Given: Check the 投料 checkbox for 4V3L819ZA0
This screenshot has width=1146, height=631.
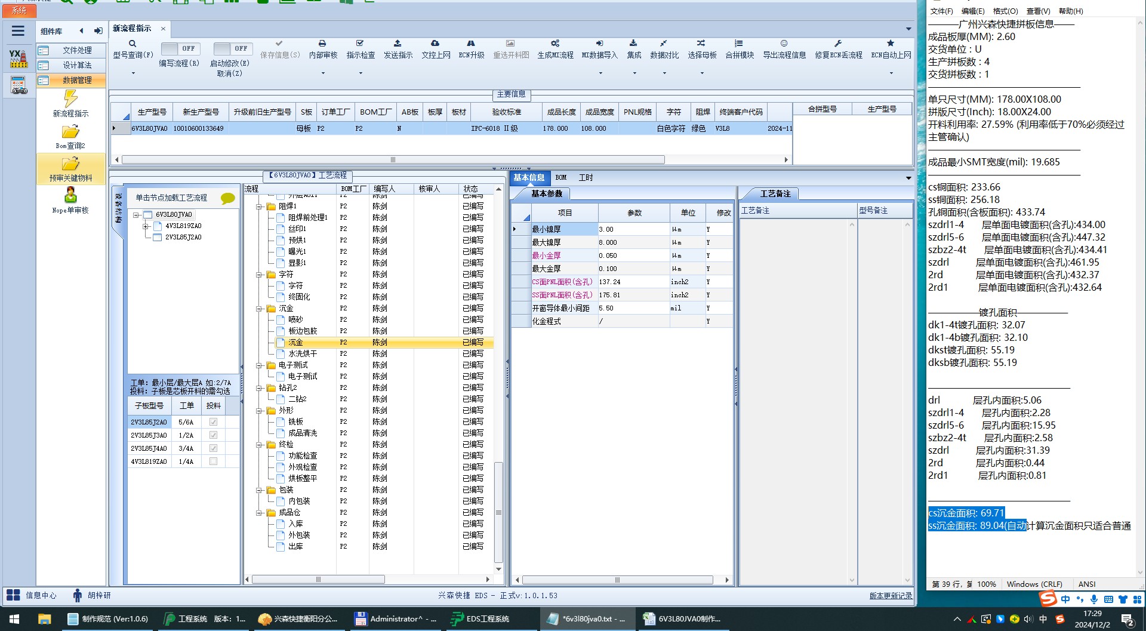Looking at the screenshot, I should [x=213, y=461].
